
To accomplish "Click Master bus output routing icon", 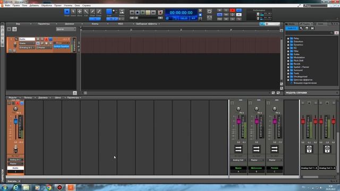I will [x=239, y=149].
